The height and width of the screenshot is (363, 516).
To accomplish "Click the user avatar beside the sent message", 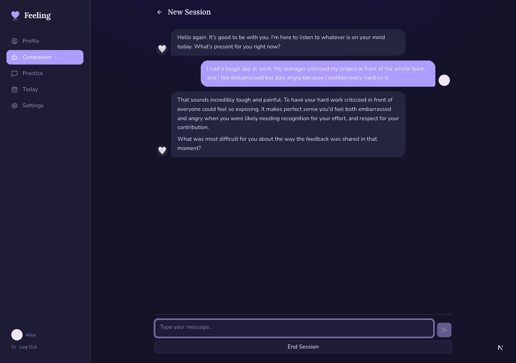I will tap(444, 80).
